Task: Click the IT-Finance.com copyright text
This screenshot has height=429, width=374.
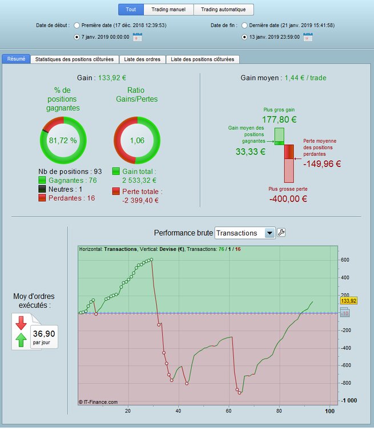Action: pos(98,402)
